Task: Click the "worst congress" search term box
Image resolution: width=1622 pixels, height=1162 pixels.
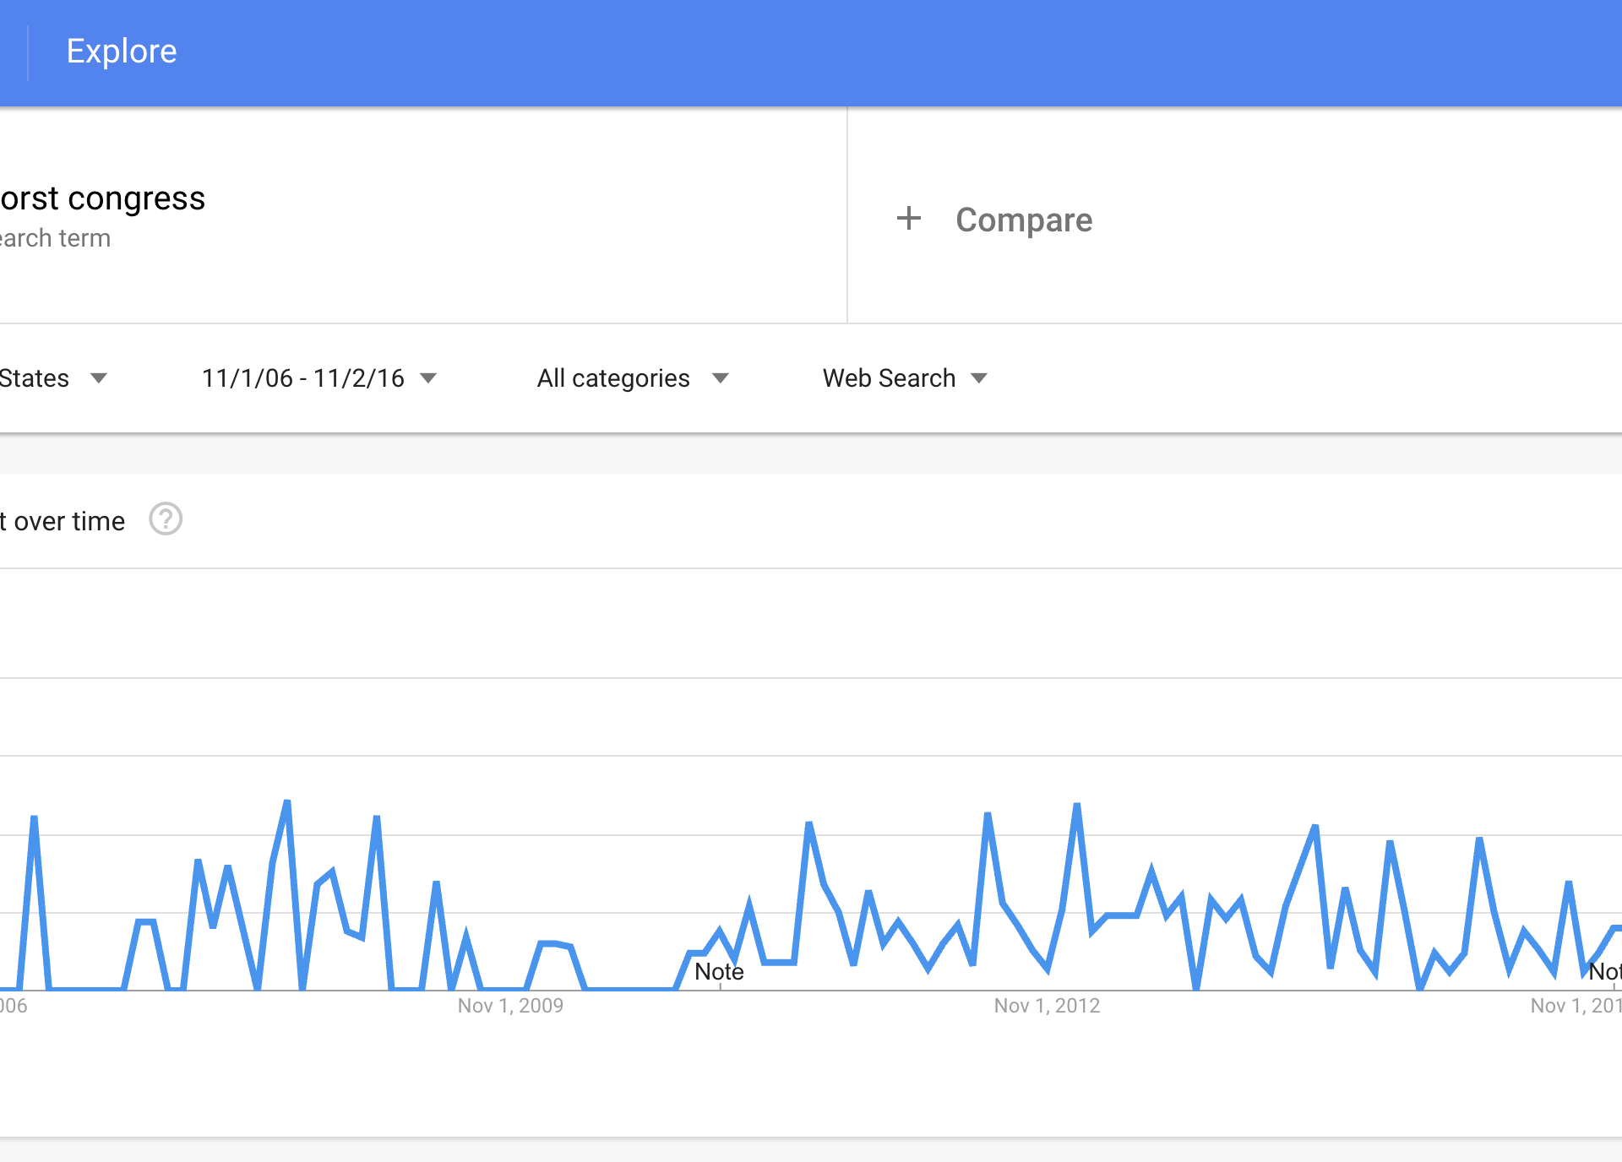Action: (x=103, y=199)
